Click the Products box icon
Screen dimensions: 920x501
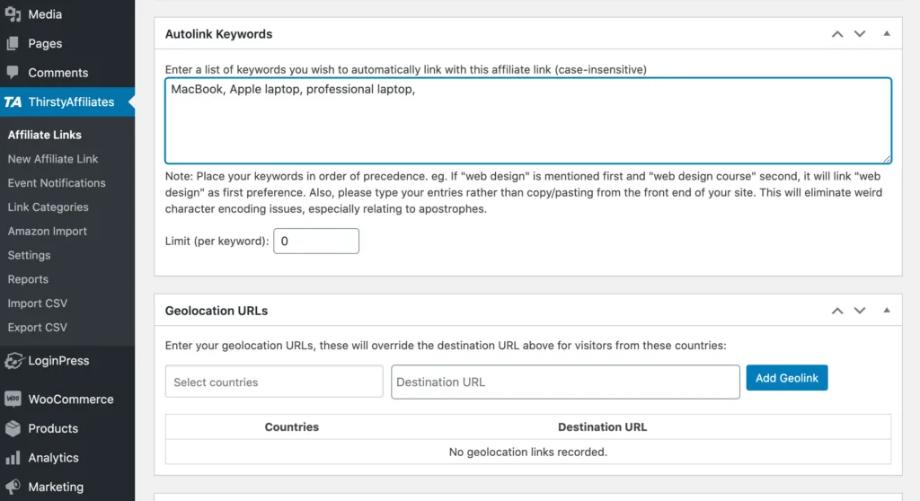[13, 428]
